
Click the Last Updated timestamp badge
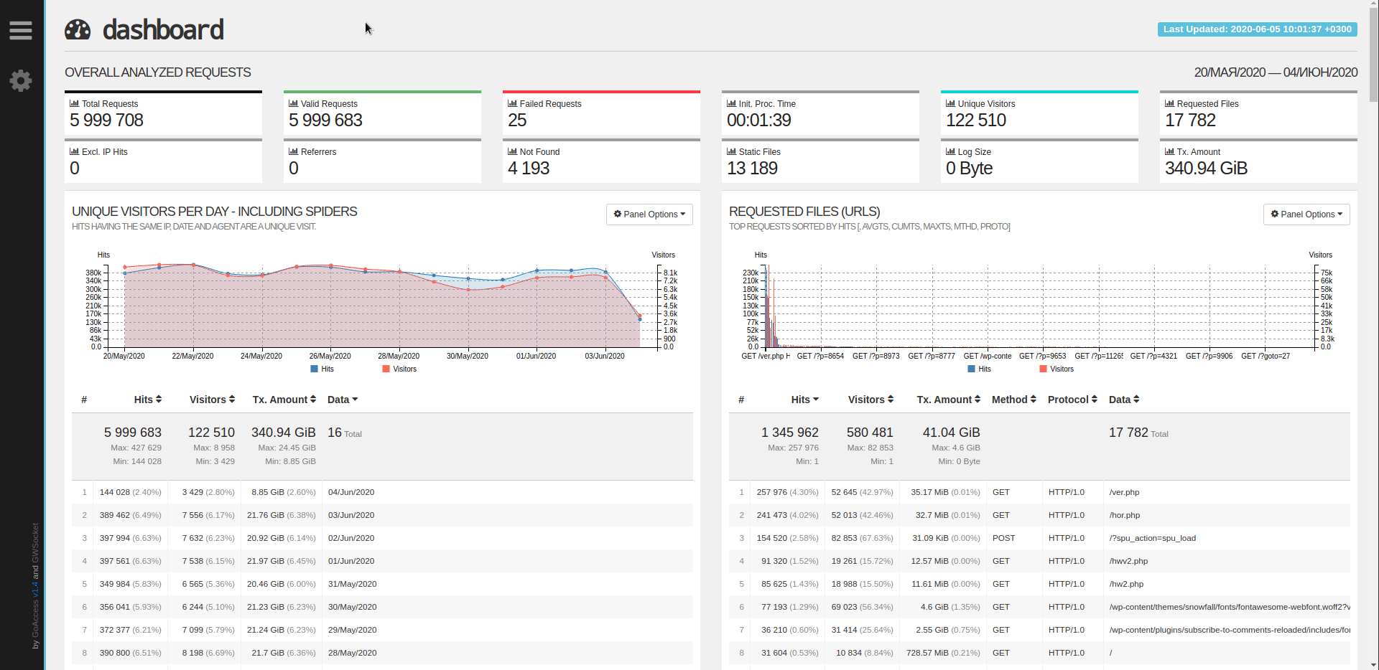(x=1257, y=29)
